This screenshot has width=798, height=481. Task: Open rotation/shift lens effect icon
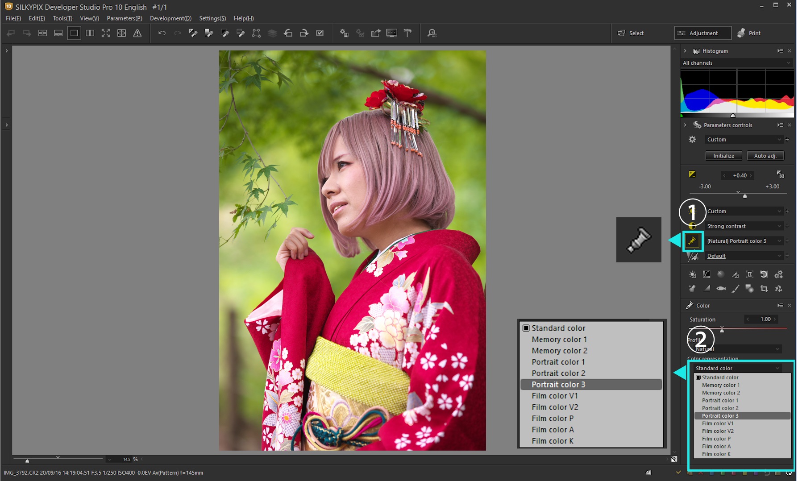coord(764,274)
